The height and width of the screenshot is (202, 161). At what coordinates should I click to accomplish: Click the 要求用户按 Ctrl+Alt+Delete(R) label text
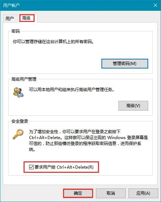click(x=64, y=167)
